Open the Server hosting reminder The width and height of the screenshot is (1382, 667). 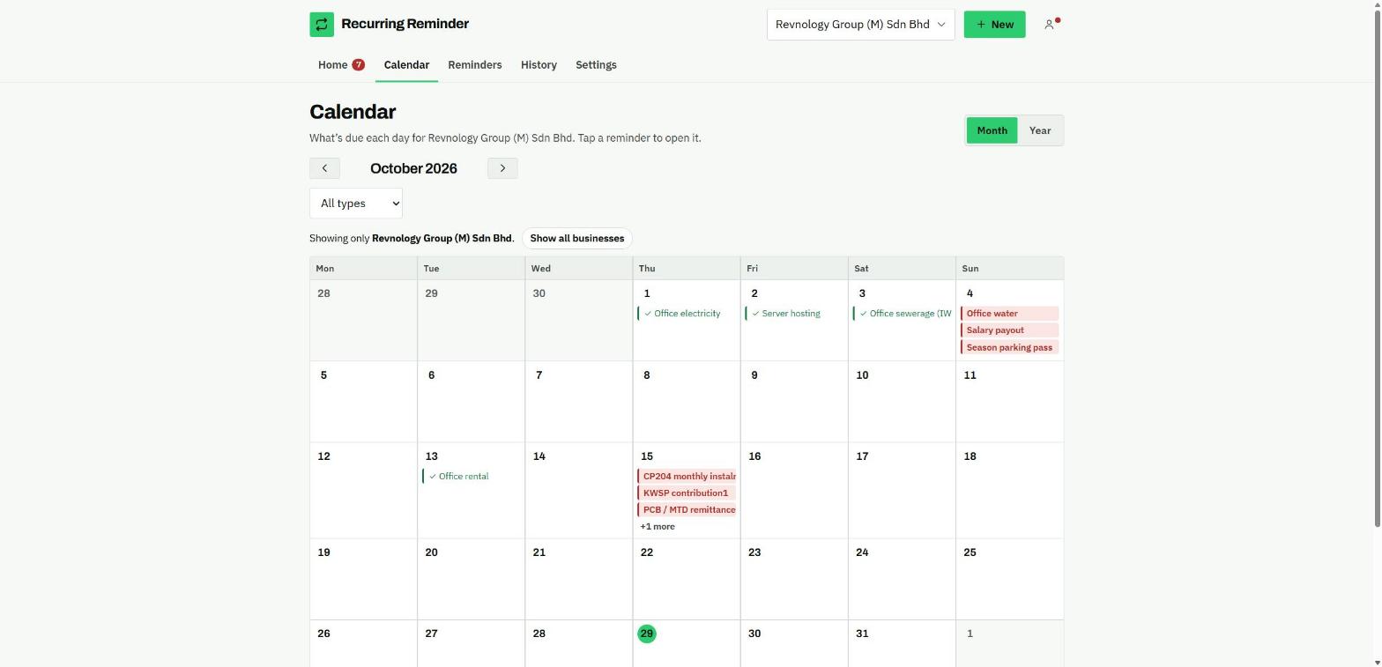(x=793, y=314)
